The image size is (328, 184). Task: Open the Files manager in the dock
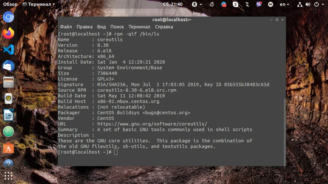[x=8, y=82]
